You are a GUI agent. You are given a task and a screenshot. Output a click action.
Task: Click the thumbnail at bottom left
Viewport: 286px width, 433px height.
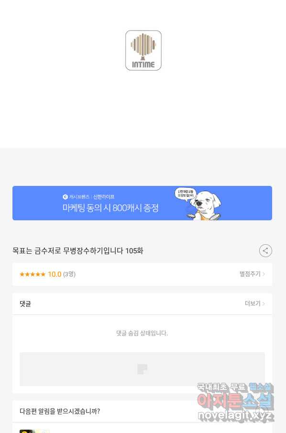pyautogui.click(x=33, y=432)
